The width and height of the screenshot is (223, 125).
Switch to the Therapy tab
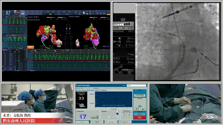tap(111, 122)
